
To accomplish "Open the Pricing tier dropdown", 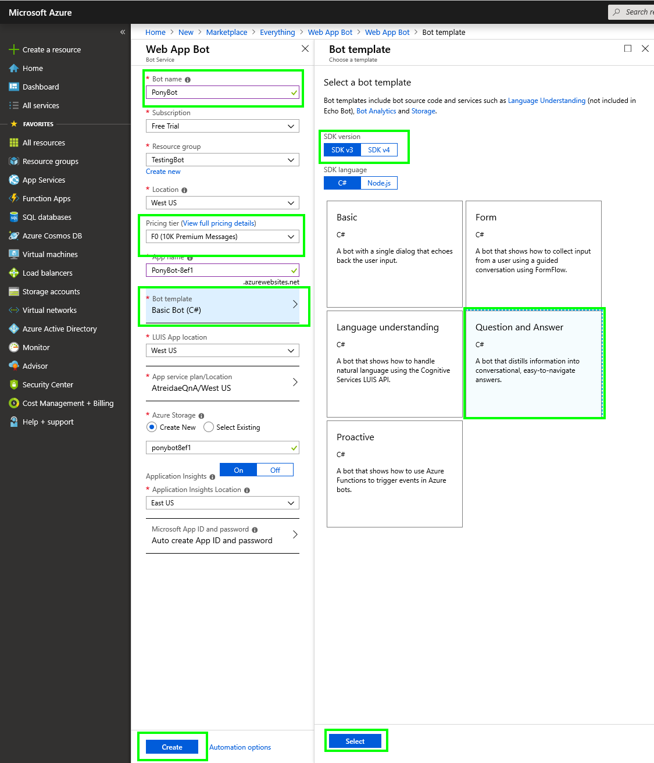I will point(223,237).
